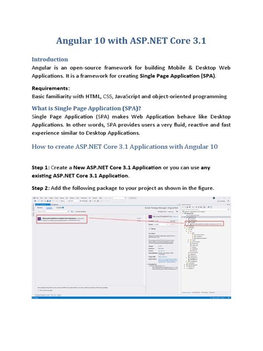Open the Package Manager Console tab
Image resolution: width=263 pixels, height=351 pixels.
42,295
